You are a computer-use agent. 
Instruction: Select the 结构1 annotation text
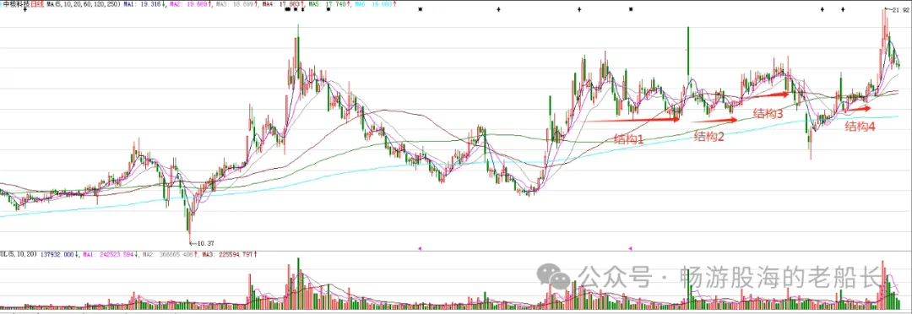[x=629, y=139]
